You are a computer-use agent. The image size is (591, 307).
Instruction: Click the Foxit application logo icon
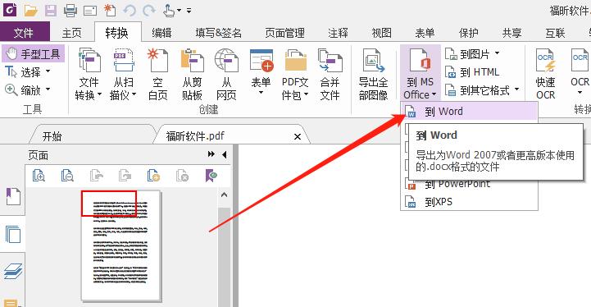(10, 10)
